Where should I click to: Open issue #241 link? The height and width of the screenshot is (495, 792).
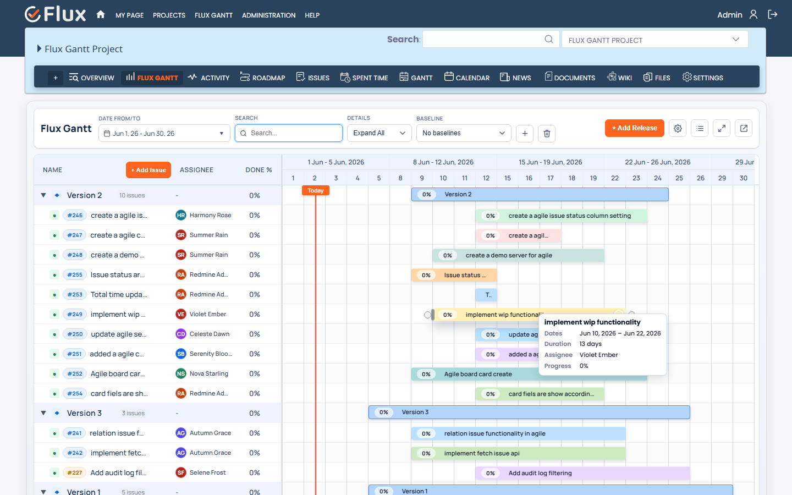pyautogui.click(x=74, y=433)
